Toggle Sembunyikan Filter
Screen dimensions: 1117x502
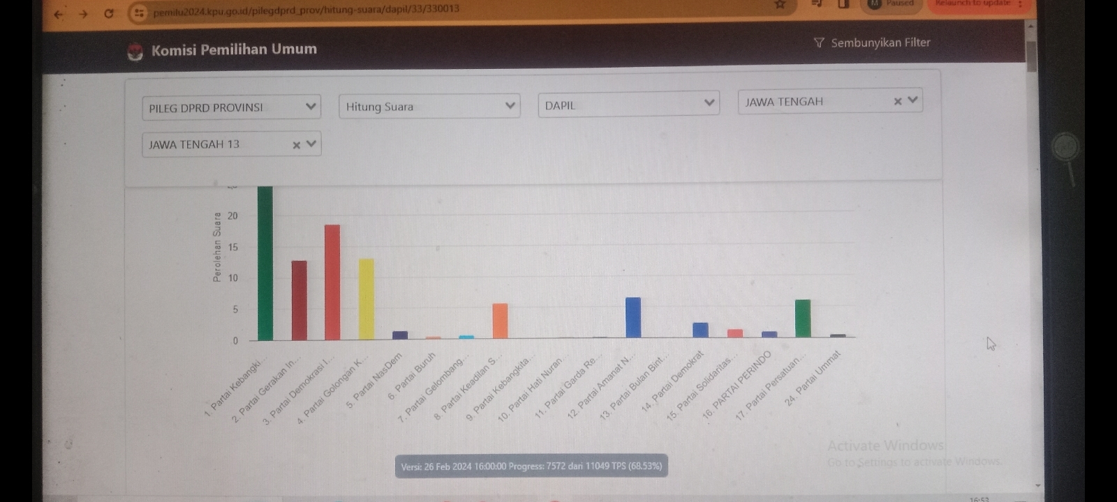click(x=872, y=43)
